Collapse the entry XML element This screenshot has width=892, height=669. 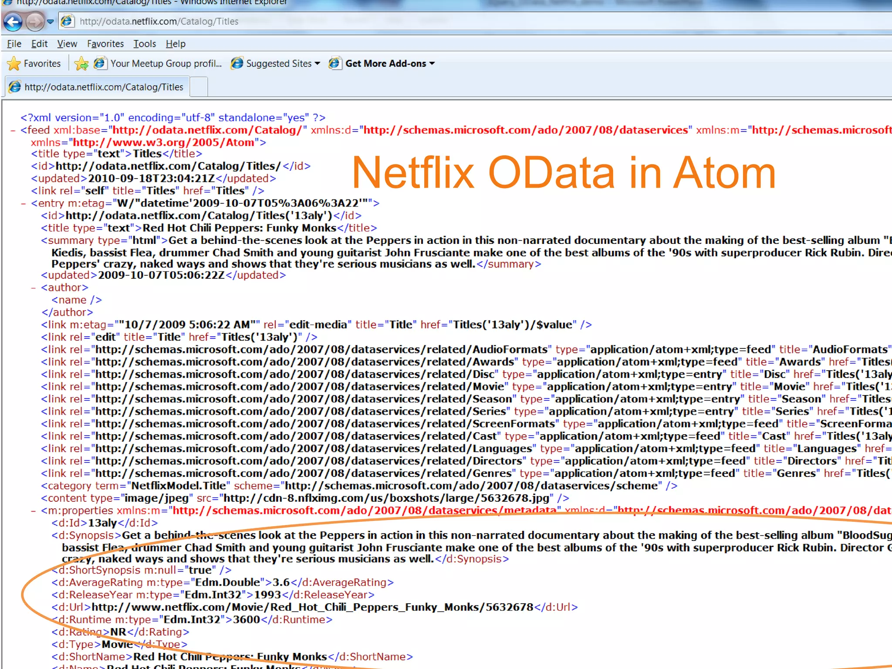24,203
